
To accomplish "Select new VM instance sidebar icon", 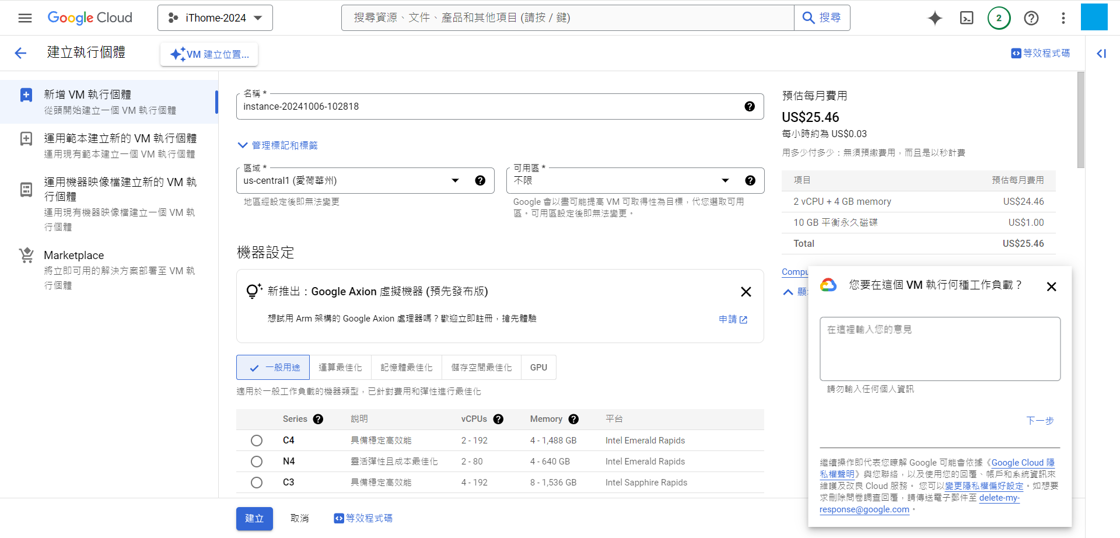I will pyautogui.click(x=26, y=95).
